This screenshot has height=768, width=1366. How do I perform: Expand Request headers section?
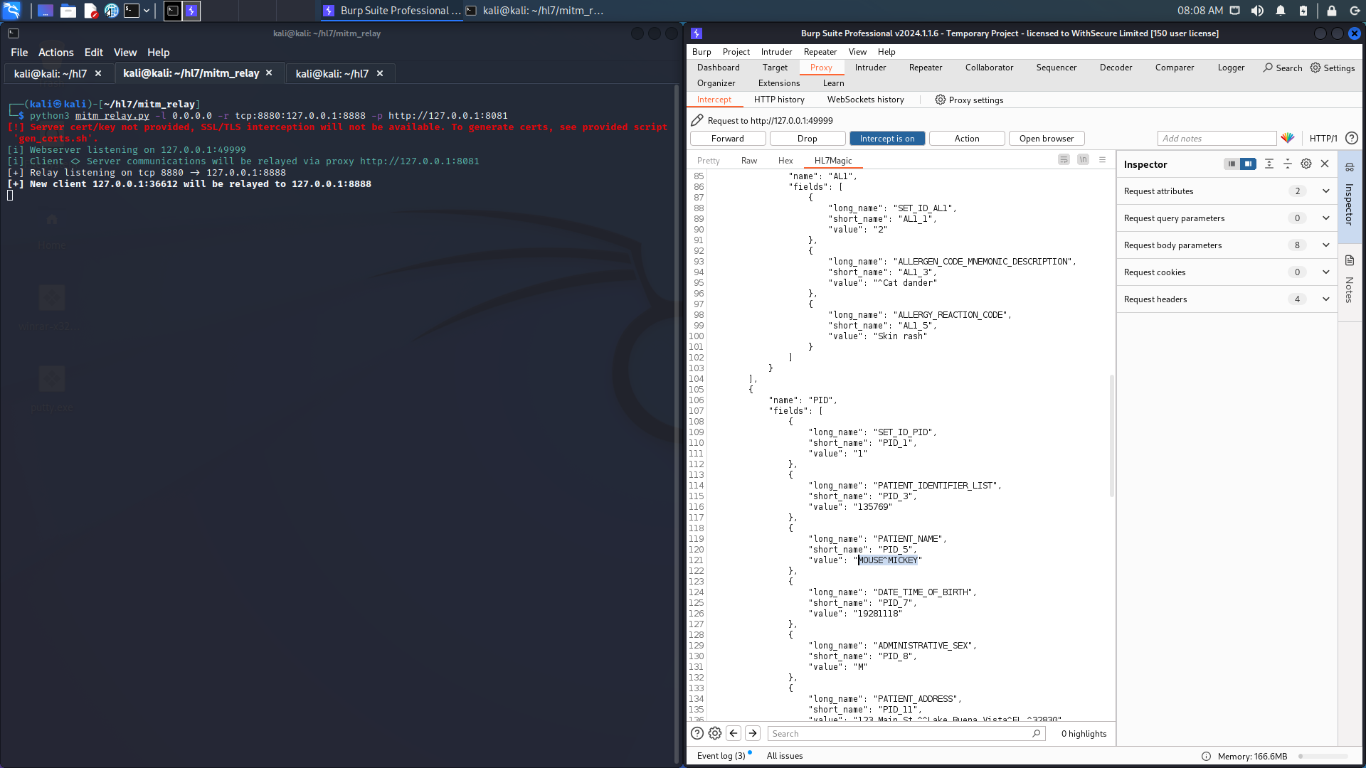coord(1325,299)
